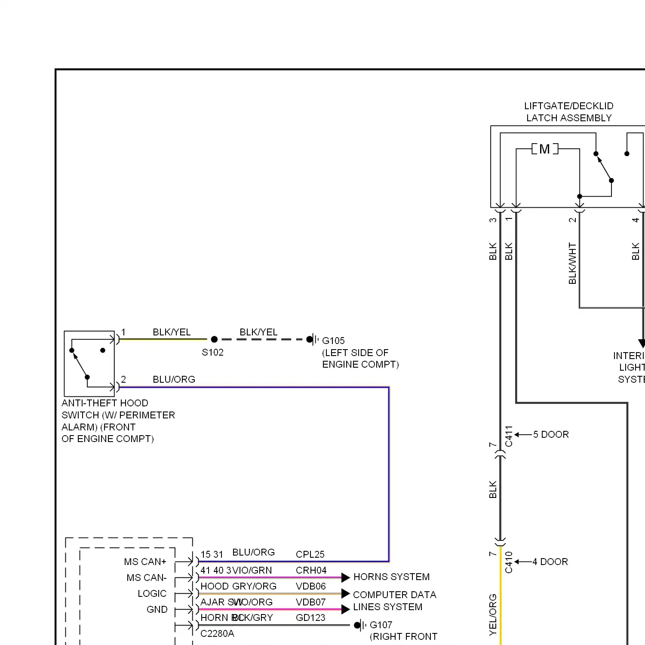Screen dimensions: 645x645
Task: Click the BLK/GRY wire color label
Action: click(x=252, y=617)
